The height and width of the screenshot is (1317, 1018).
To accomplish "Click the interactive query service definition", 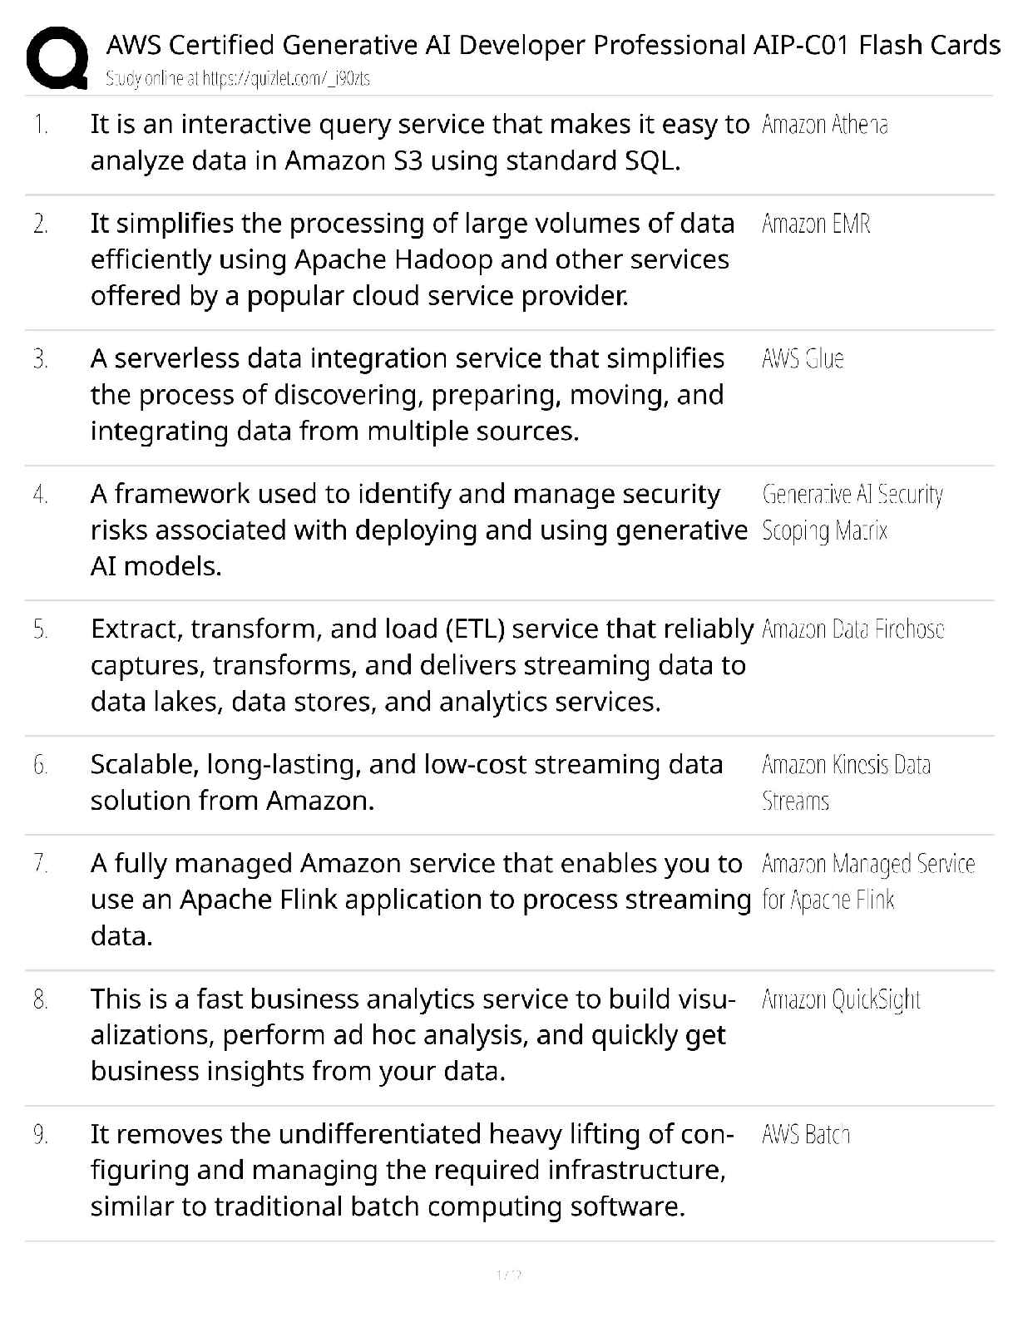I will 420,142.
